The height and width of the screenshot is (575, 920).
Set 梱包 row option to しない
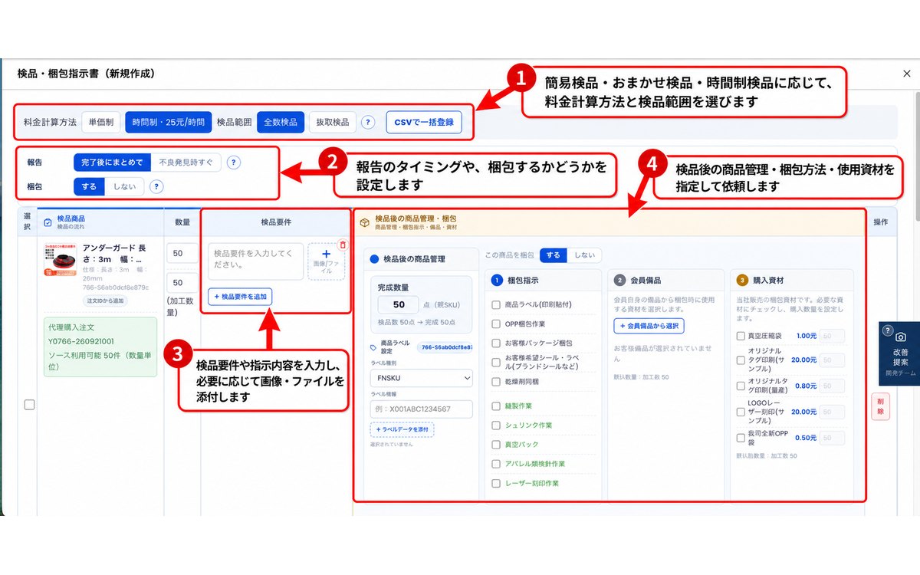coord(123,186)
